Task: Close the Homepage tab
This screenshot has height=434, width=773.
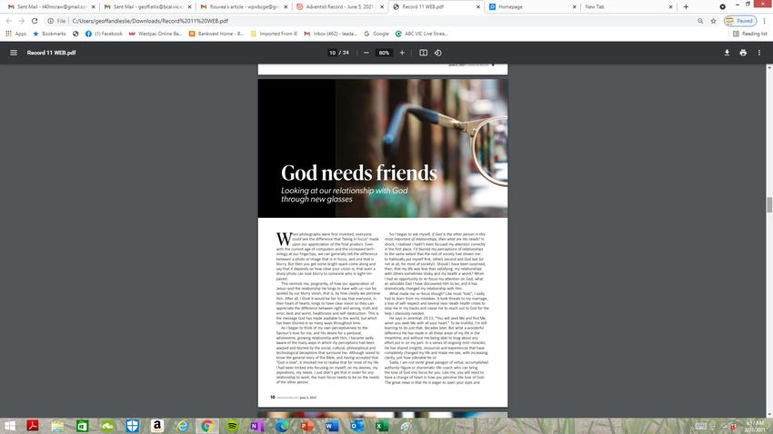Action: [x=574, y=7]
